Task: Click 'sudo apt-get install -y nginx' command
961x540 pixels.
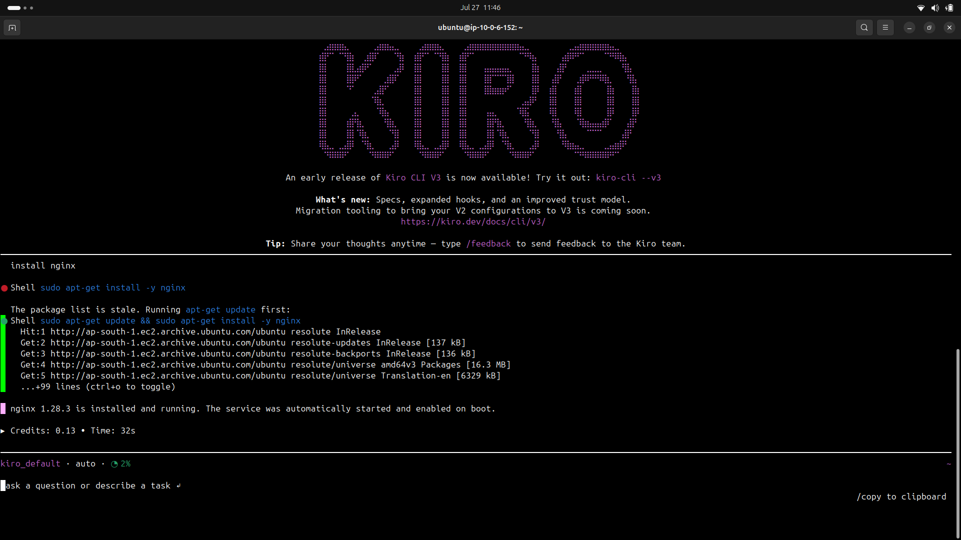Action: 113,287
